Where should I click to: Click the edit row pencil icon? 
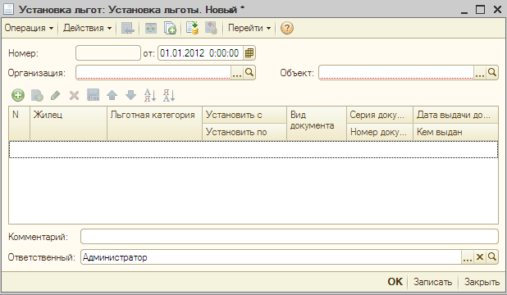click(55, 95)
